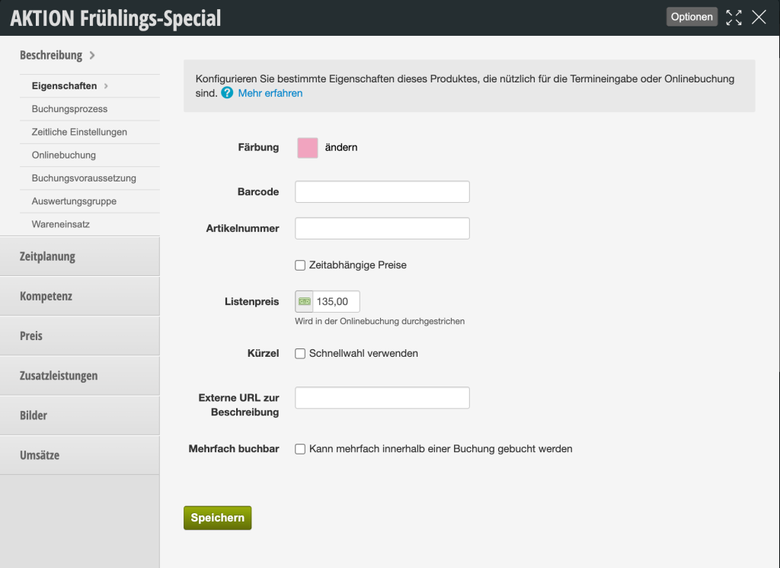Click the chevron next to Beschreibung
The image size is (780, 568).
point(92,55)
